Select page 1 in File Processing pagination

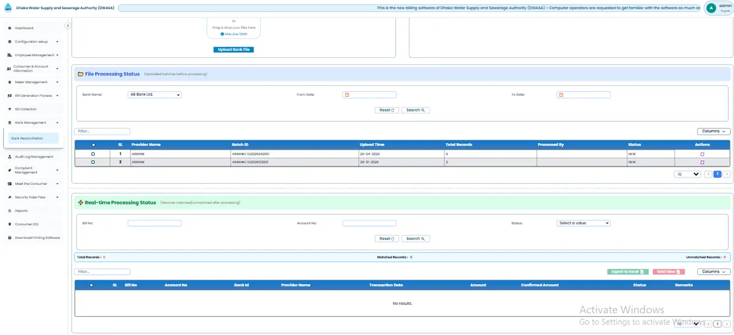click(717, 174)
